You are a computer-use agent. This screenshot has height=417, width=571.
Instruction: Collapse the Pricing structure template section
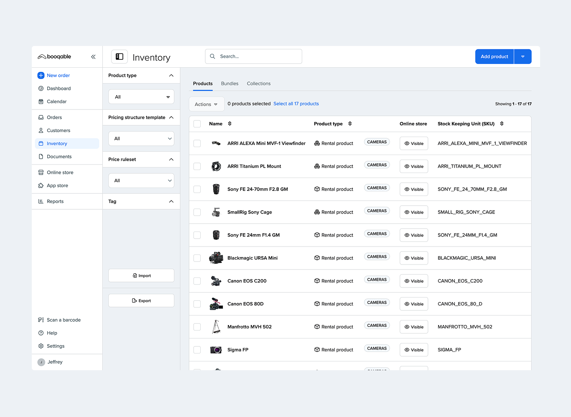171,117
